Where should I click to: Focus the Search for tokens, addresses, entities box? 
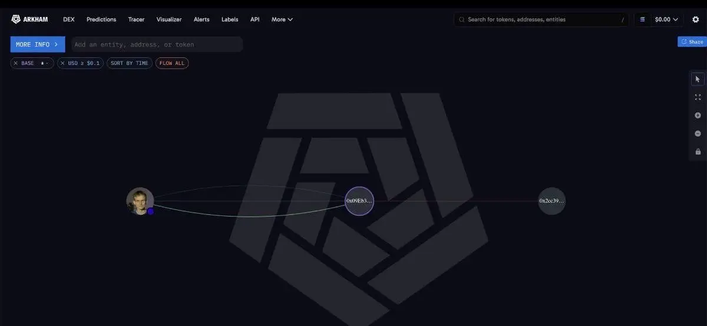(541, 19)
